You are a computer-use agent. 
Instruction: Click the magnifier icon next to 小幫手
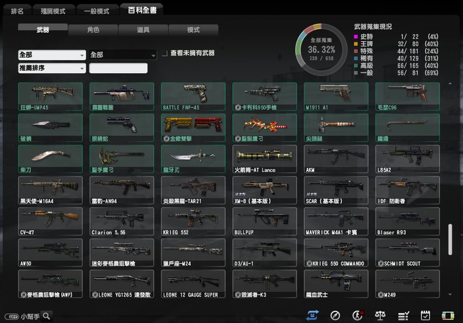click(x=46, y=316)
